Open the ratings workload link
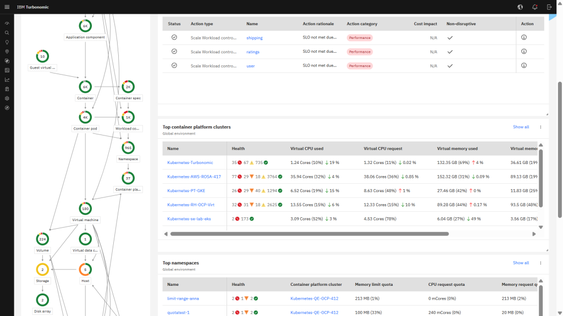563x316 pixels. click(253, 52)
